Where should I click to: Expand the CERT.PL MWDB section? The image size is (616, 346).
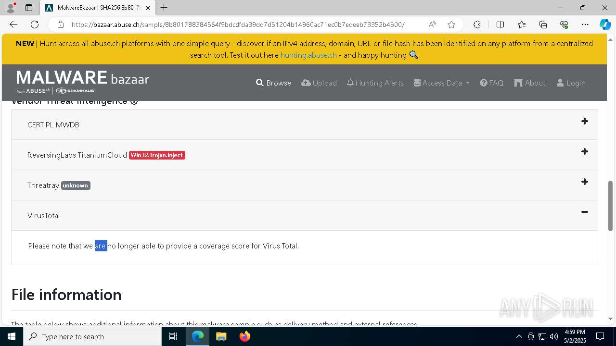[585, 122]
